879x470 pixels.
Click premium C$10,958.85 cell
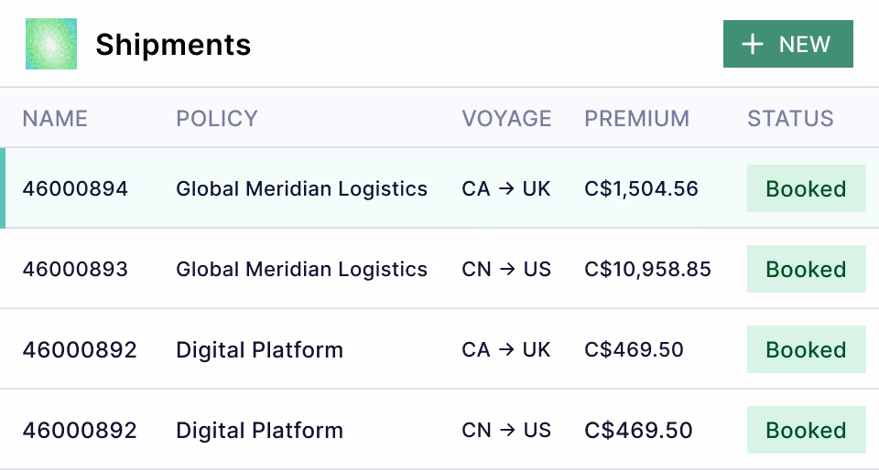click(x=647, y=270)
